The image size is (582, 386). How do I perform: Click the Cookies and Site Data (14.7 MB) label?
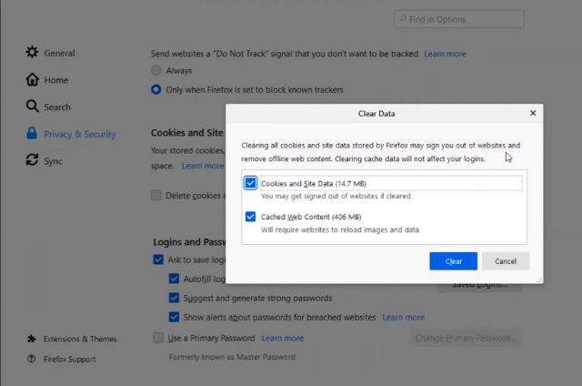313,184
